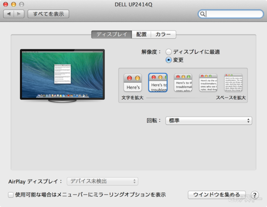
Task: Click the ウインドウを集める button
Action: [x=217, y=195]
